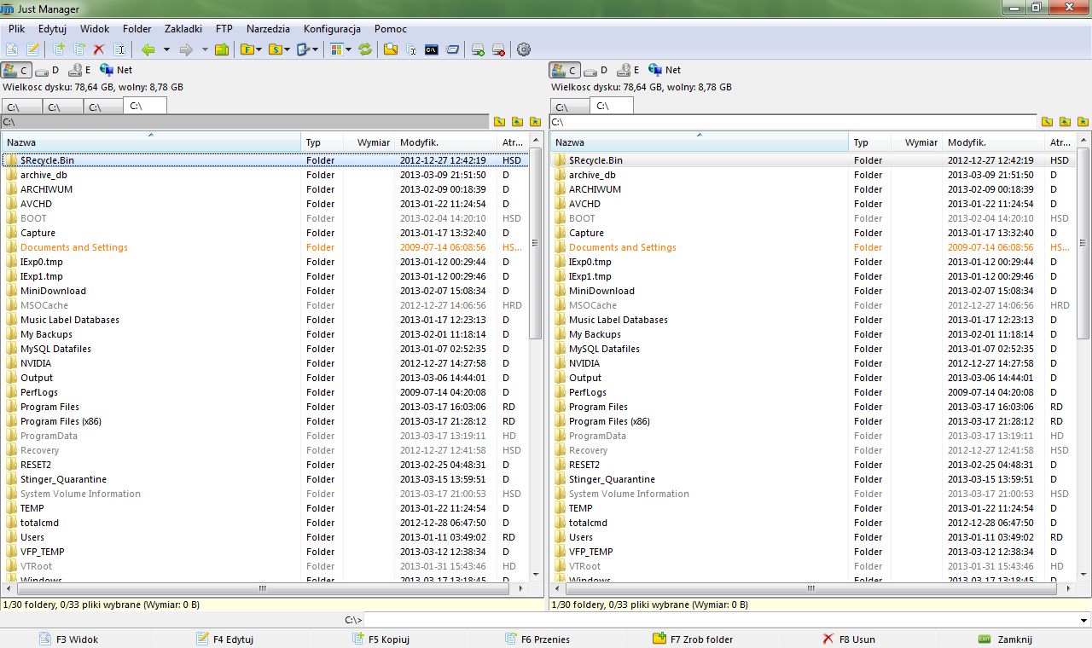1092x648 pixels.
Task: Click the F7 Zrob folder button
Action: (693, 639)
